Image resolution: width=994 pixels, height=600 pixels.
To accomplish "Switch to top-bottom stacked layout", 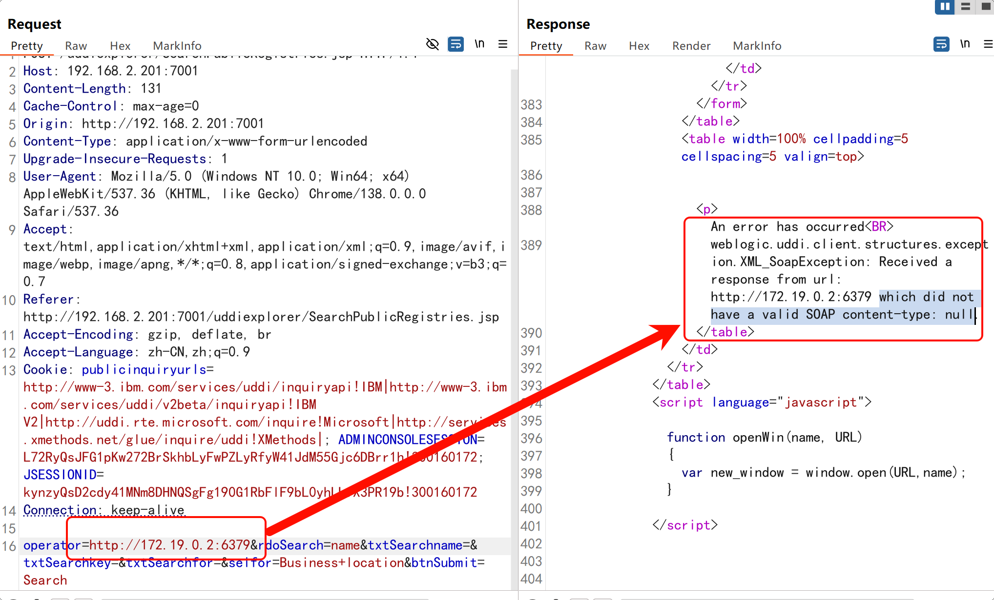I will (x=965, y=7).
